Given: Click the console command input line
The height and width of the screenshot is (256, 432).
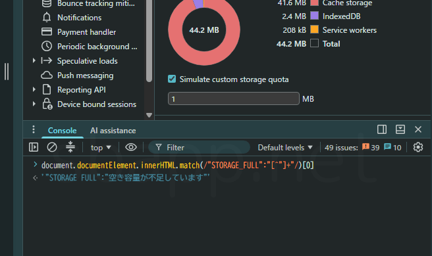Looking at the screenshot, I should 178,165.
